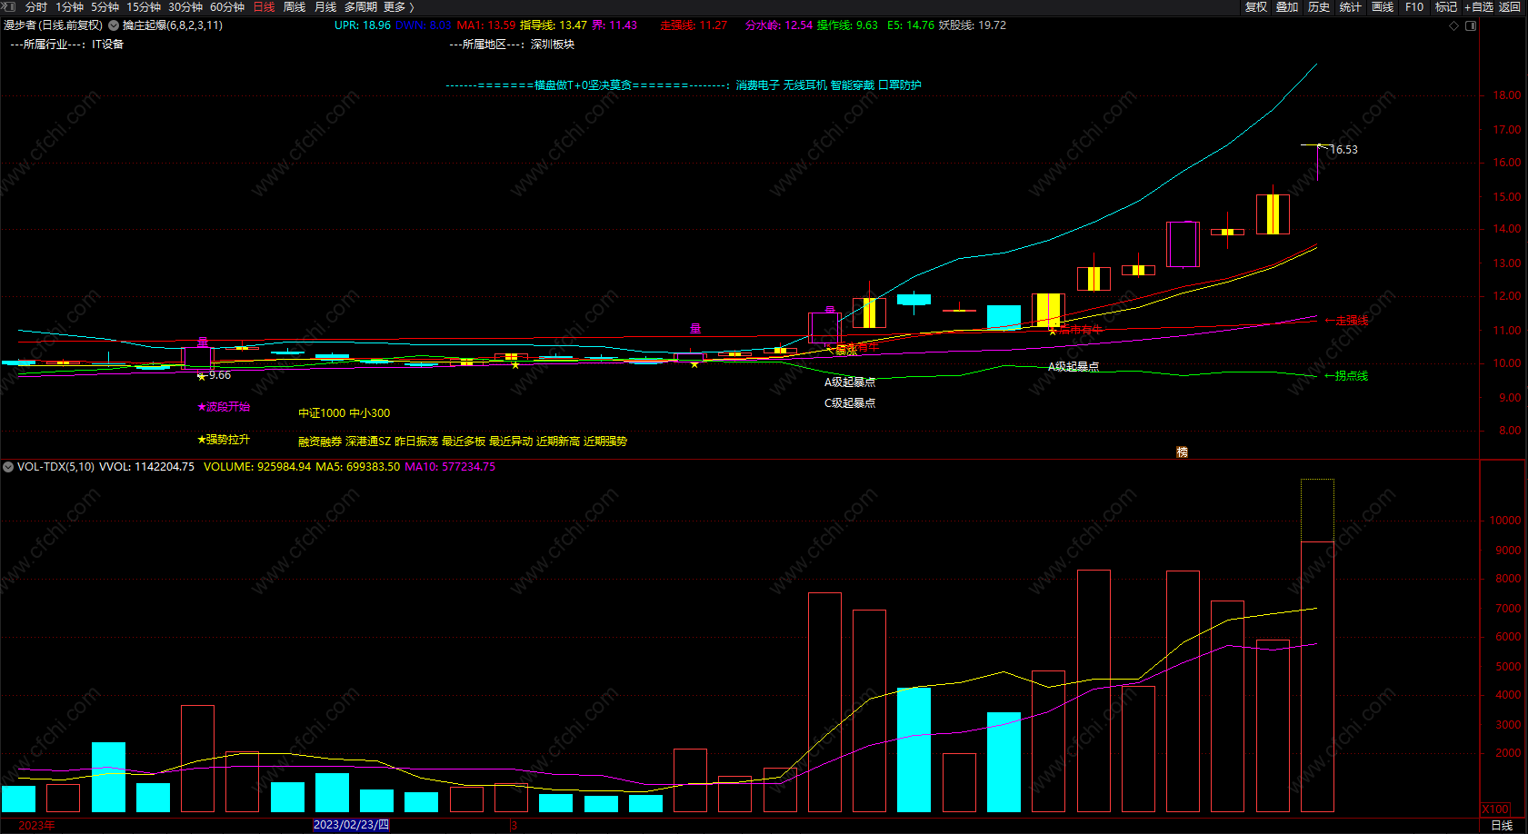
Task: Click the ★强势拉升 signal label
Action: click(x=224, y=440)
